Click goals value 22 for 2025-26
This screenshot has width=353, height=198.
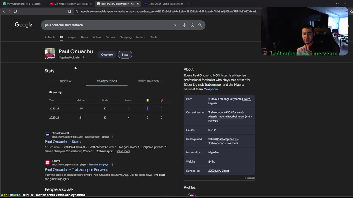point(105,108)
